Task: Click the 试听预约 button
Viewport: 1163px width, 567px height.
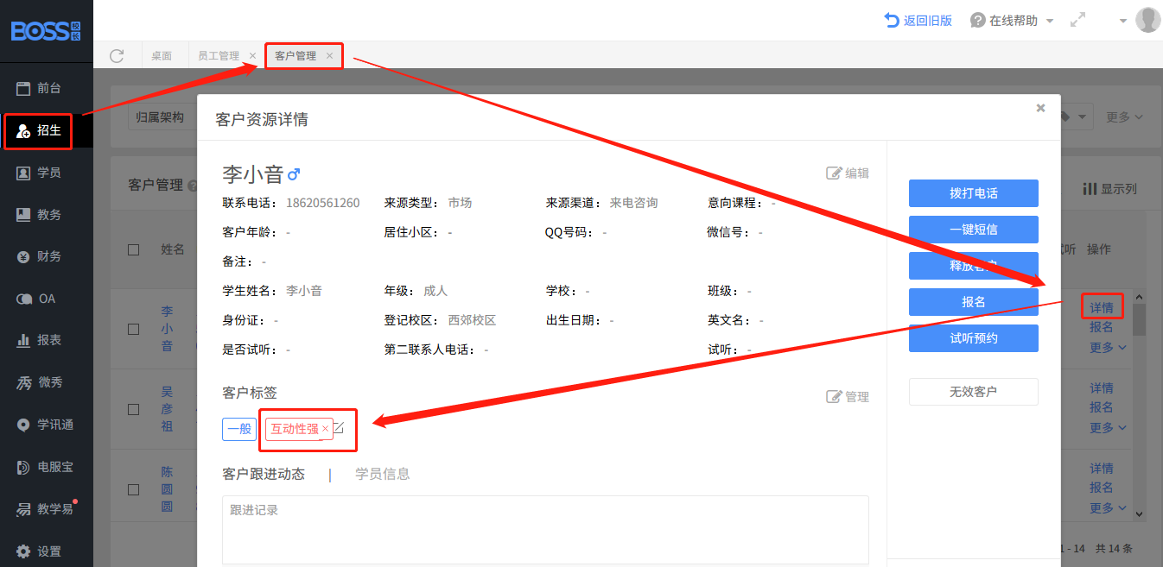Action: 974,337
